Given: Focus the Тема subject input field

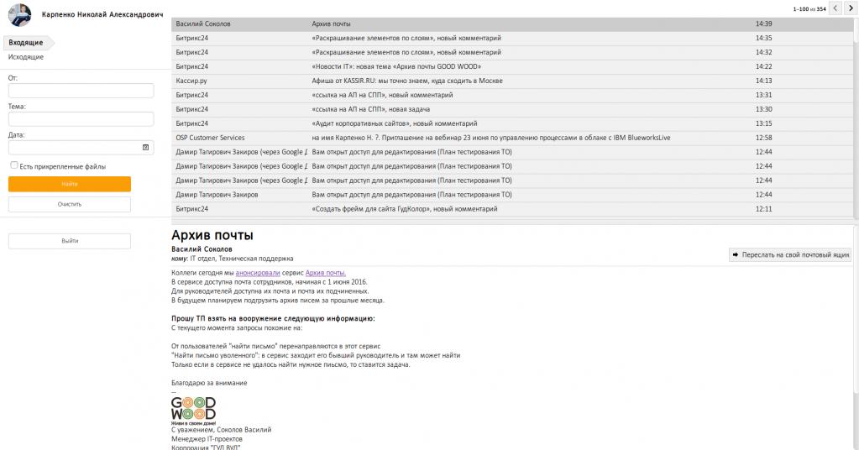Looking at the screenshot, I should click(x=81, y=118).
